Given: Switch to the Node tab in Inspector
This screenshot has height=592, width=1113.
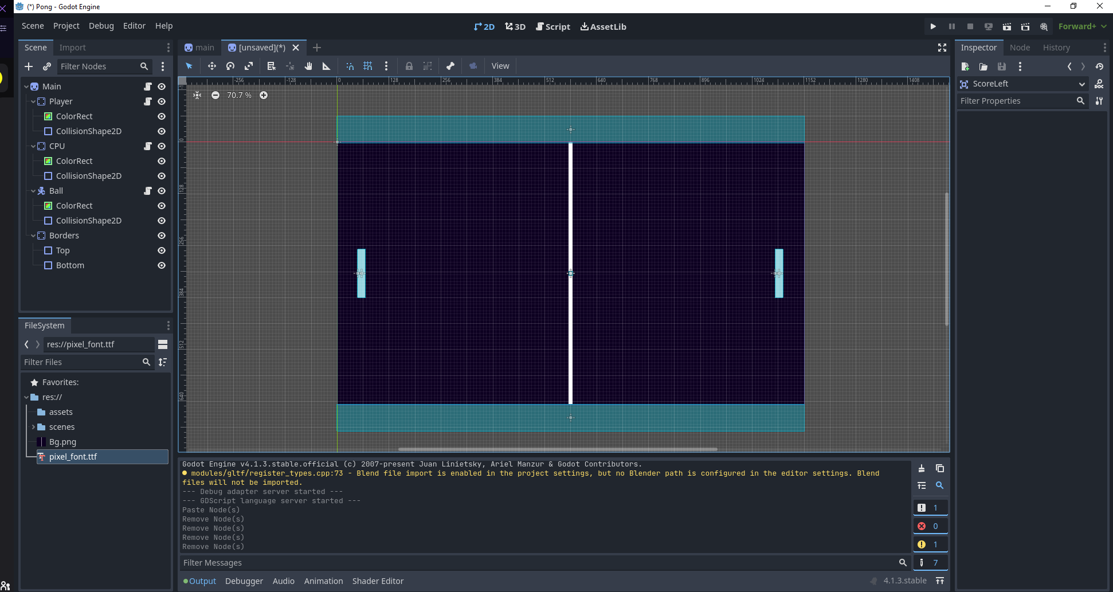Looking at the screenshot, I should coord(1020,48).
